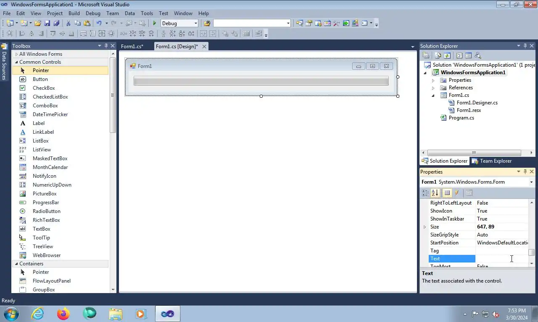Open the Extension Manager toolbar icon
The image size is (538, 322).
tap(355, 23)
